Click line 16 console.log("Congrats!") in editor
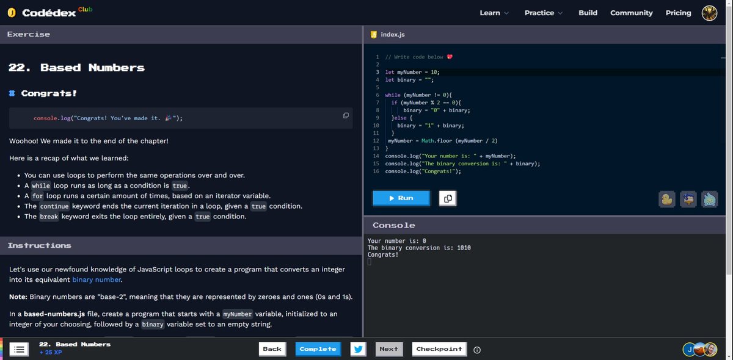 [423, 171]
